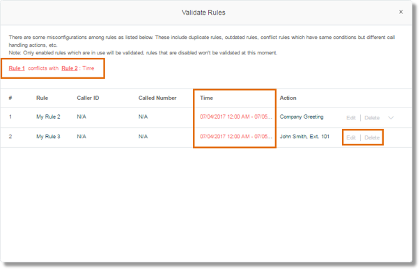Screen dimensions: 420x270
Task: Edit the My Rule 2 row
Action: (x=350, y=117)
